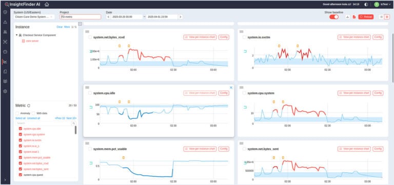Image resolution: width=394 pixels, height=185 pixels.
Task: Check the Anomaly filter checkbox
Action: 17,113
